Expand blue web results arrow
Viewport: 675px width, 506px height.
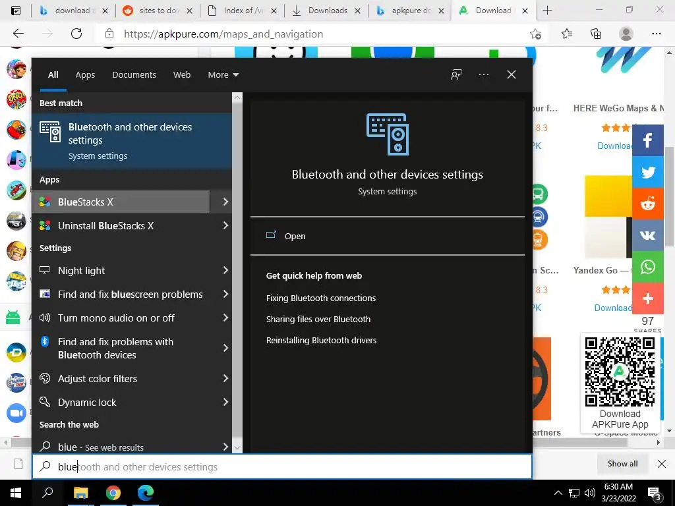pyautogui.click(x=225, y=447)
